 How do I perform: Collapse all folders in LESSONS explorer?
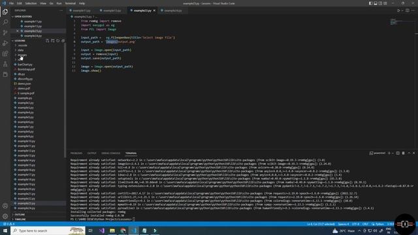coord(63,40)
